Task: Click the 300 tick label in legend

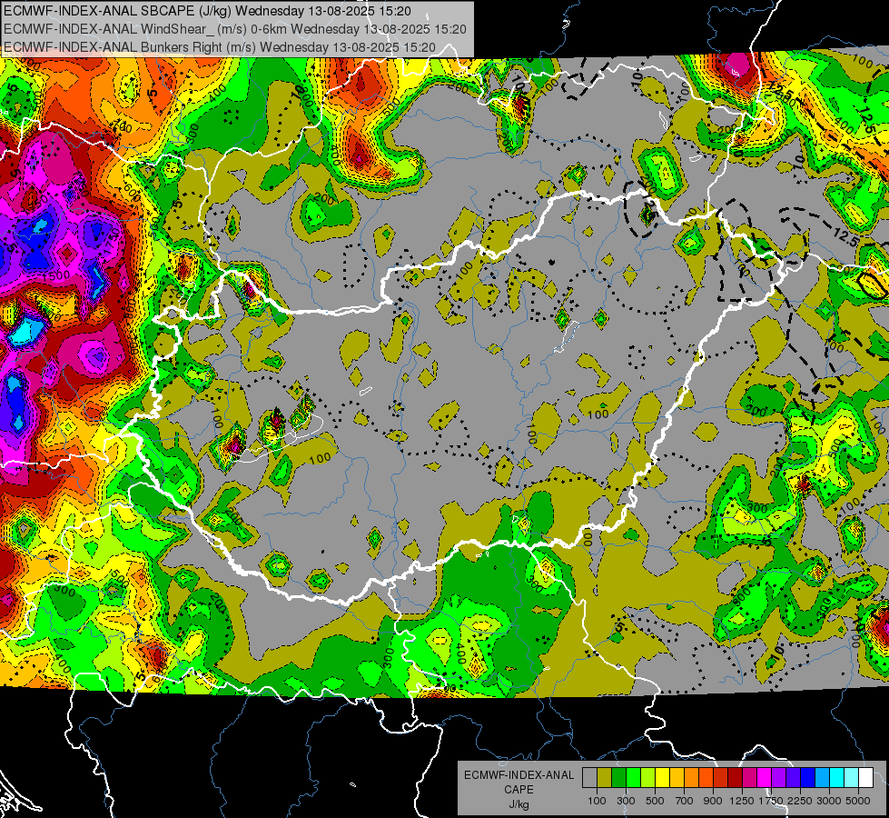Action: pyautogui.click(x=626, y=801)
